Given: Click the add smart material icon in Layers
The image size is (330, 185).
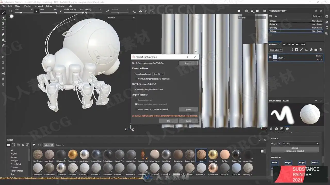Looking at the screenshot, I should (x=311, y=50).
